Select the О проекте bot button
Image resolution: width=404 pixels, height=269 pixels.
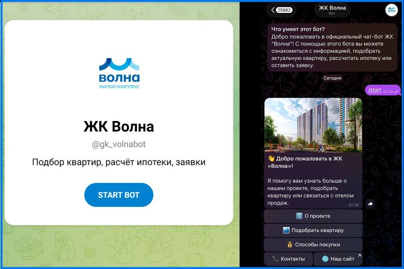pos(313,216)
